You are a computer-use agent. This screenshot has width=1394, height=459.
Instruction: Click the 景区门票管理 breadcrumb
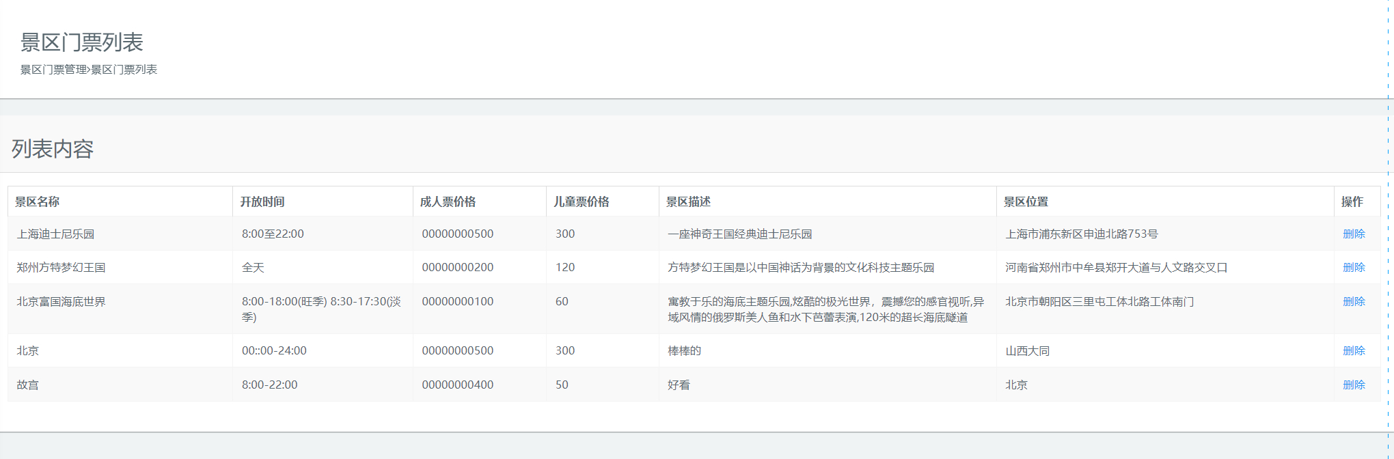coord(53,70)
